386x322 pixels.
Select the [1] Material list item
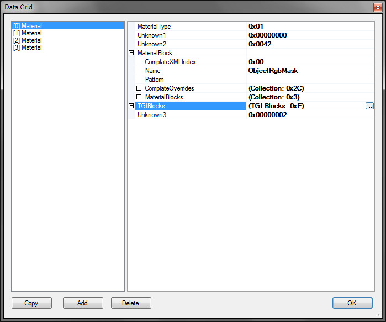27,33
